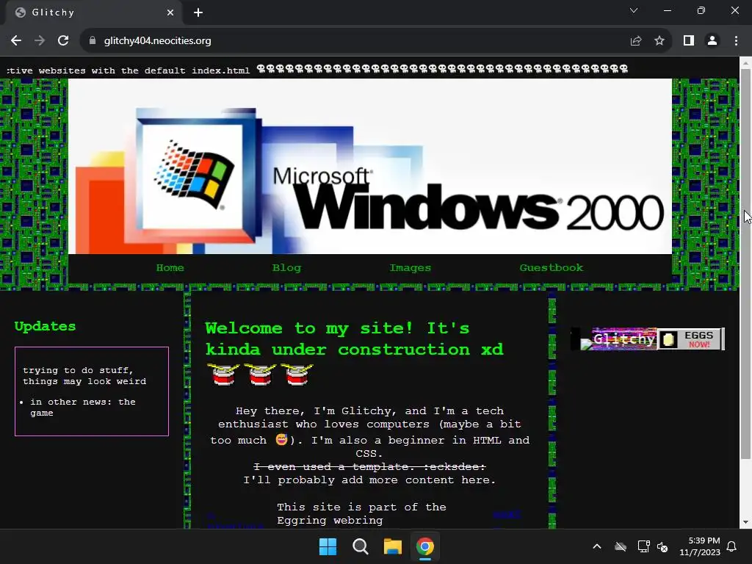Open the notifications bell

(x=732, y=546)
